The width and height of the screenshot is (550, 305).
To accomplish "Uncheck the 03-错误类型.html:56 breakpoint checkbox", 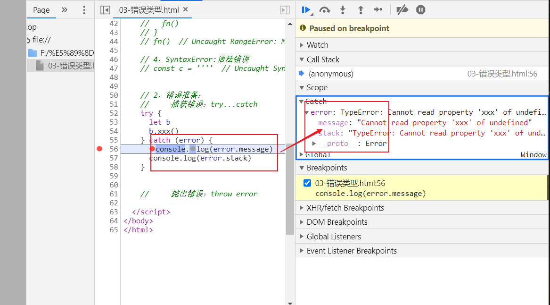I will pyautogui.click(x=307, y=183).
